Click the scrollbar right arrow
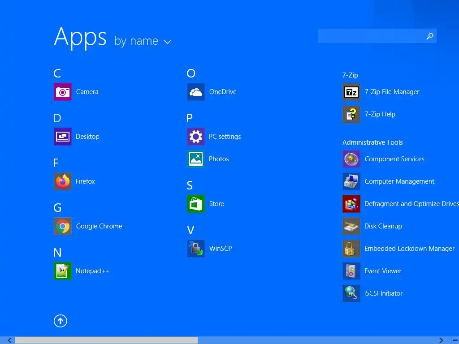 pos(441,340)
